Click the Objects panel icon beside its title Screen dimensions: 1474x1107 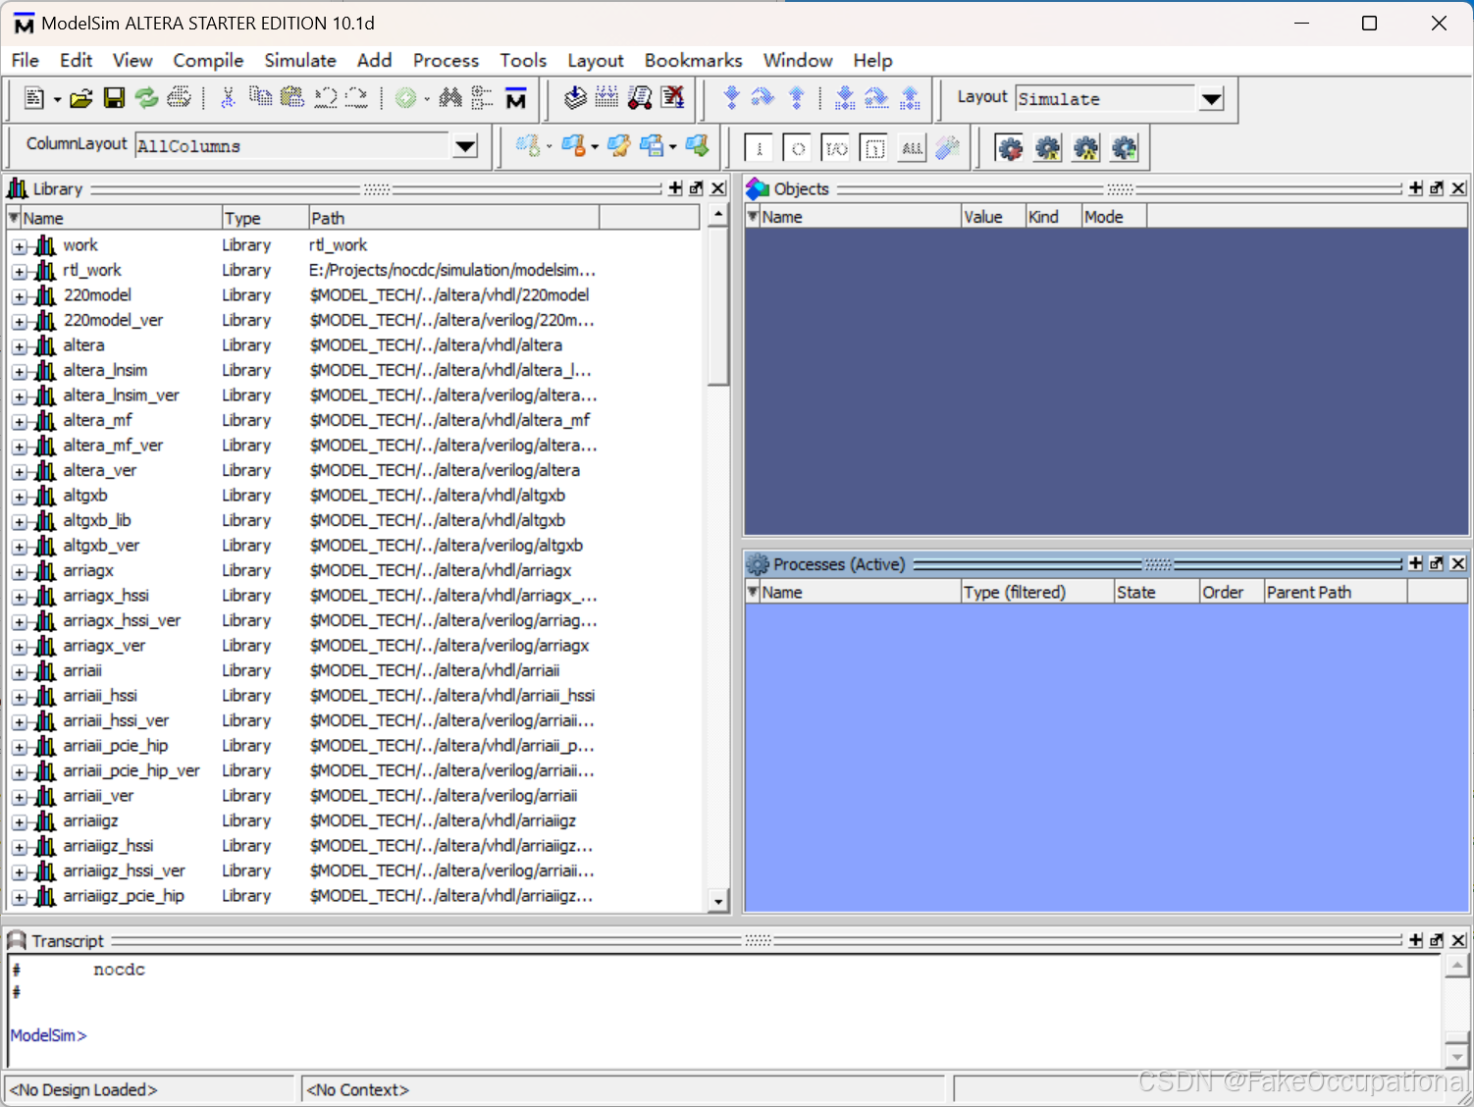coord(758,188)
